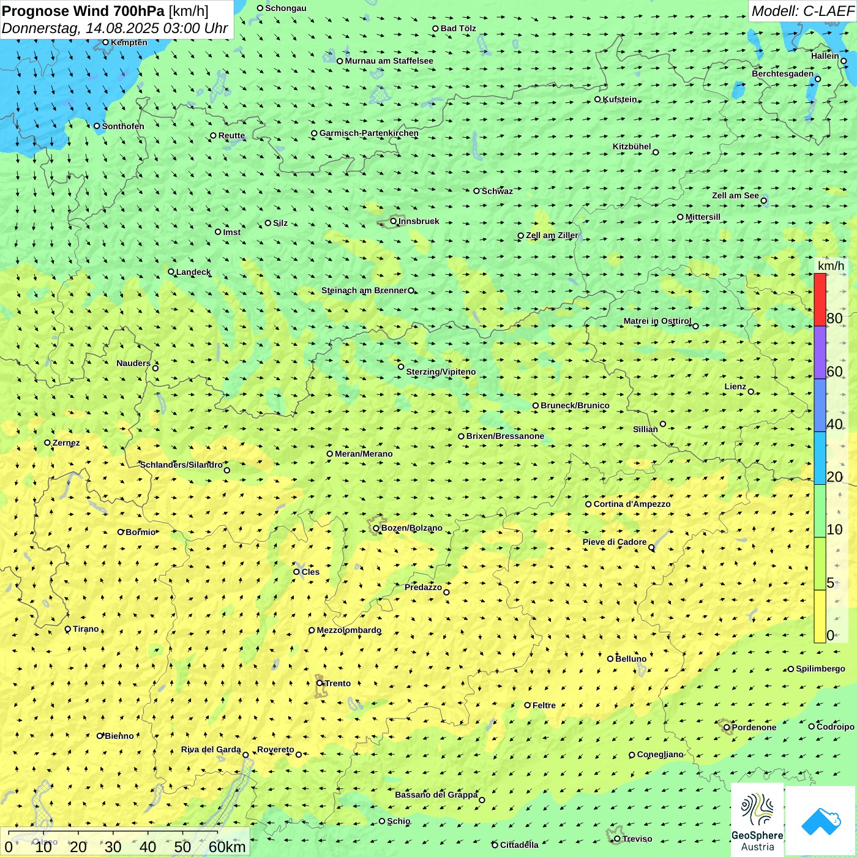The height and width of the screenshot is (857, 857).
Task: Click the Mezzolombardo city label
Action: pos(349,630)
